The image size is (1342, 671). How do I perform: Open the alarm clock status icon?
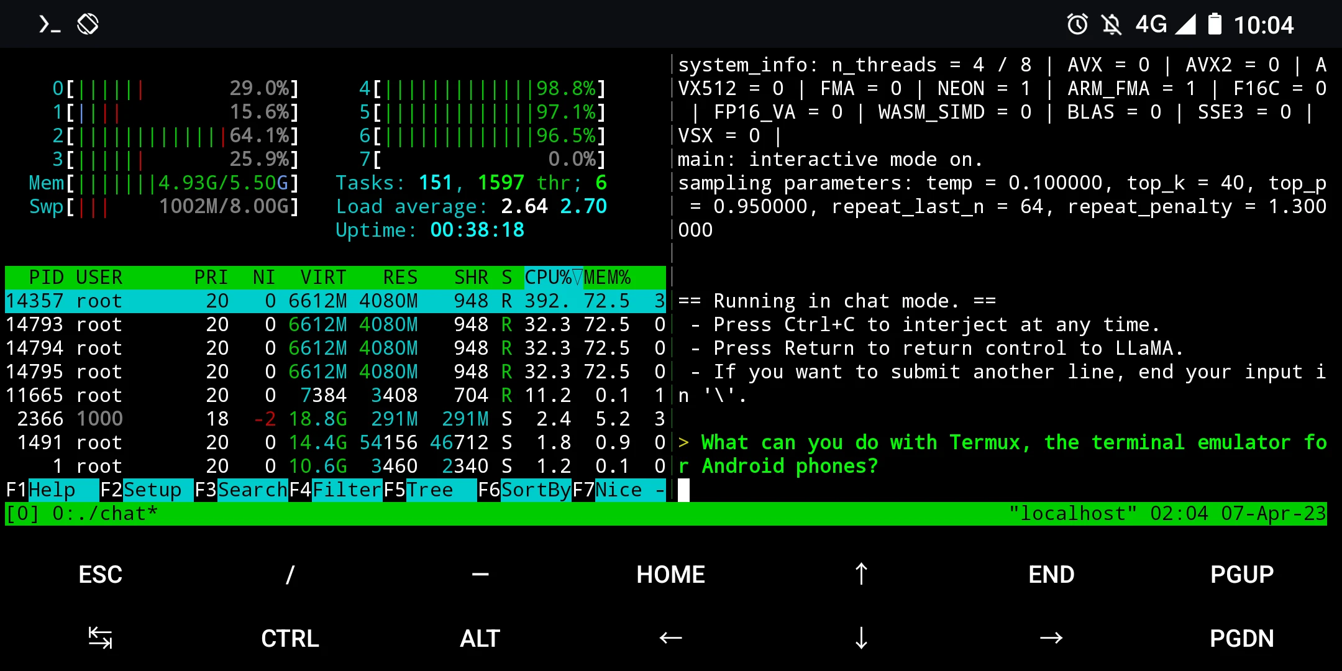tap(1077, 25)
